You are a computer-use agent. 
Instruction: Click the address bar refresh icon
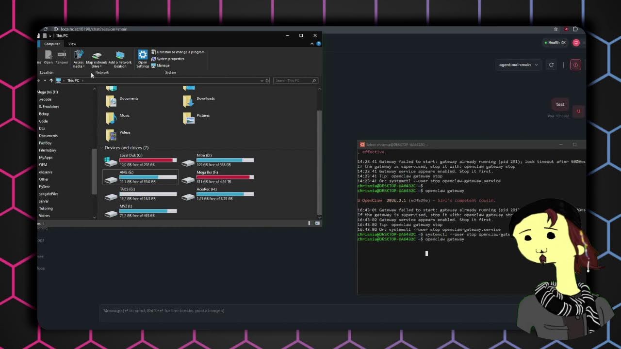pos(267,80)
